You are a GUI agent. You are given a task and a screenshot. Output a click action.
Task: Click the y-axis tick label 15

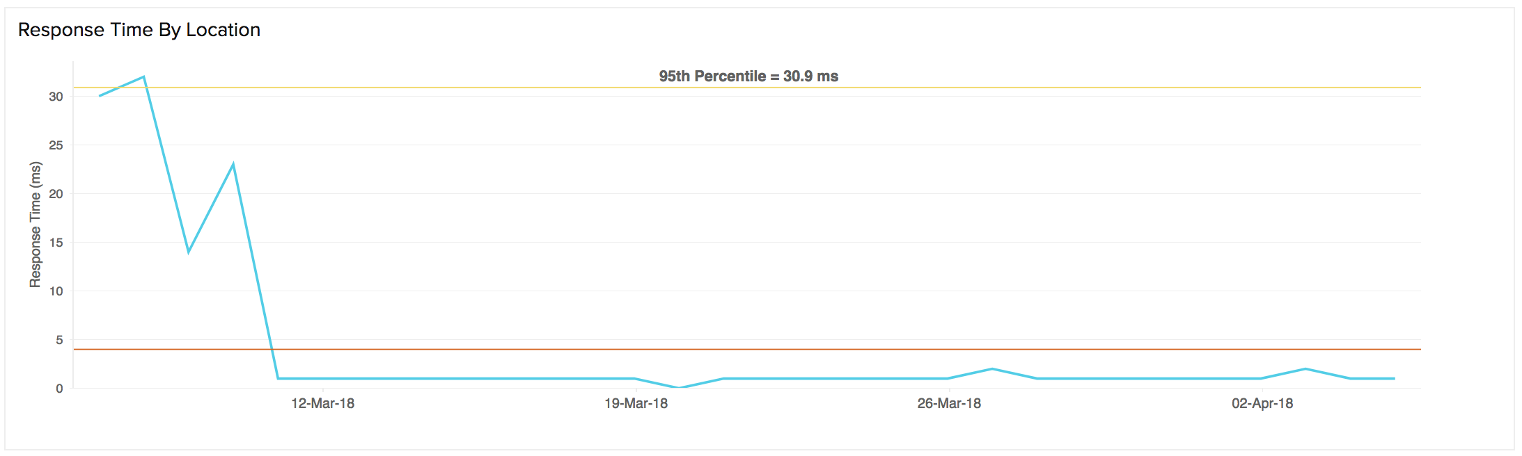(x=56, y=243)
